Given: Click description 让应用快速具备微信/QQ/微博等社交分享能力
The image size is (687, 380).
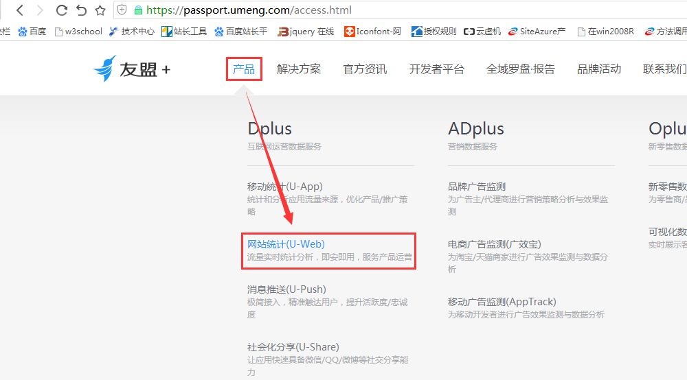Looking at the screenshot, I should coord(328,366).
